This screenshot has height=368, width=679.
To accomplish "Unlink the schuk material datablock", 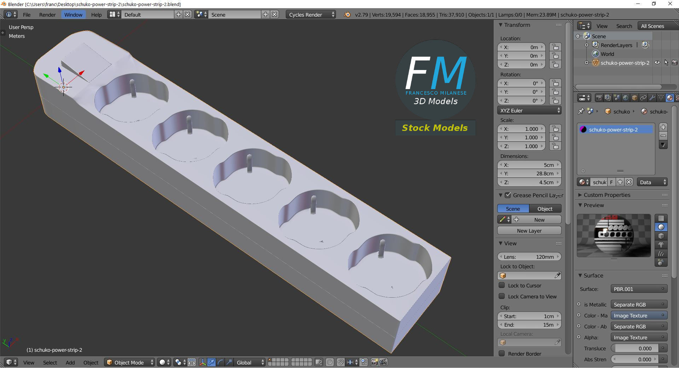I will pos(629,182).
